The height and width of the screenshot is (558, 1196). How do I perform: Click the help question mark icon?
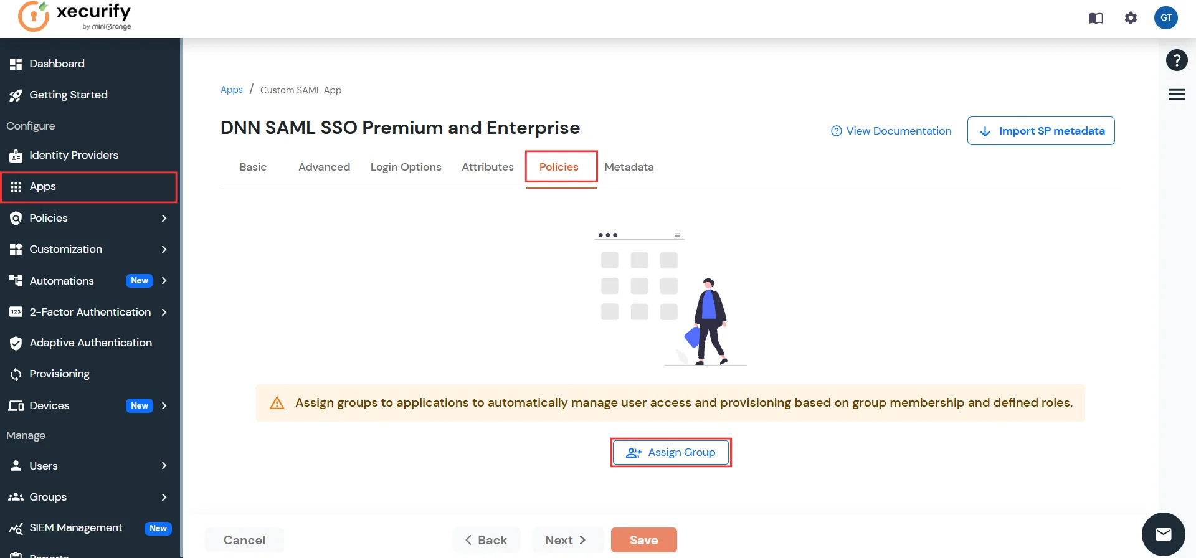click(x=1176, y=60)
